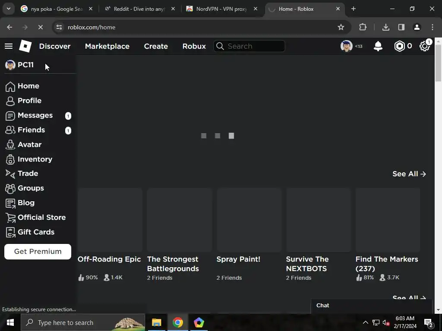Open Home in the sidebar
Viewport: 442px width, 331px height.
(x=22, y=86)
